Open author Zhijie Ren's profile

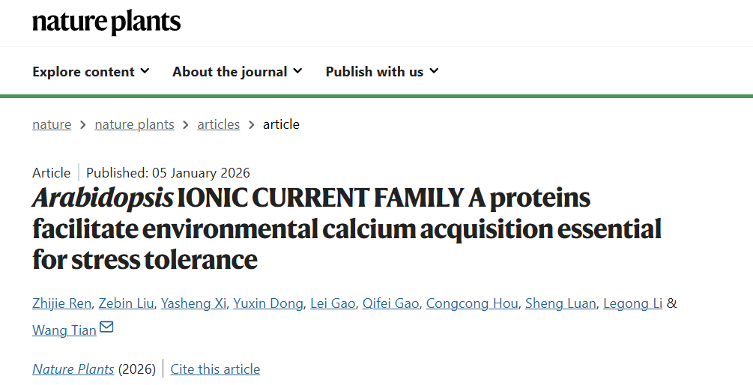point(62,303)
